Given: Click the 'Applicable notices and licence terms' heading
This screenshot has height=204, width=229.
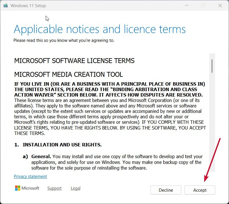Looking at the screenshot, I should pos(99,29).
